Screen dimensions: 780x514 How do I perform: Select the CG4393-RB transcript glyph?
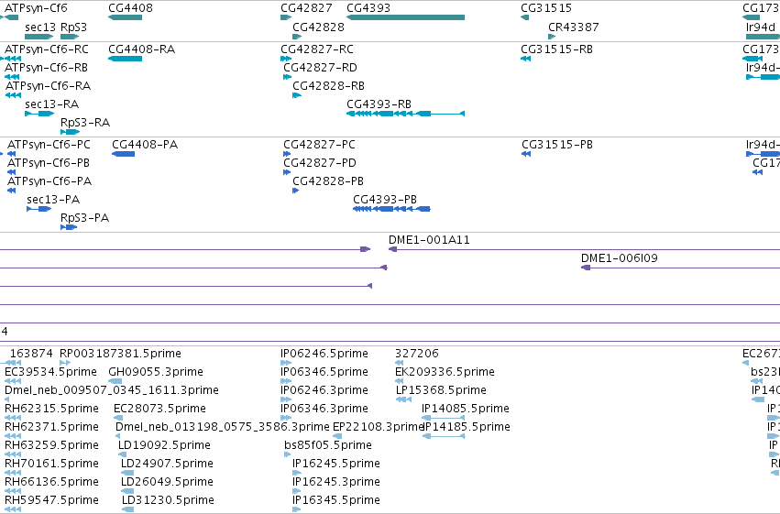click(405, 114)
